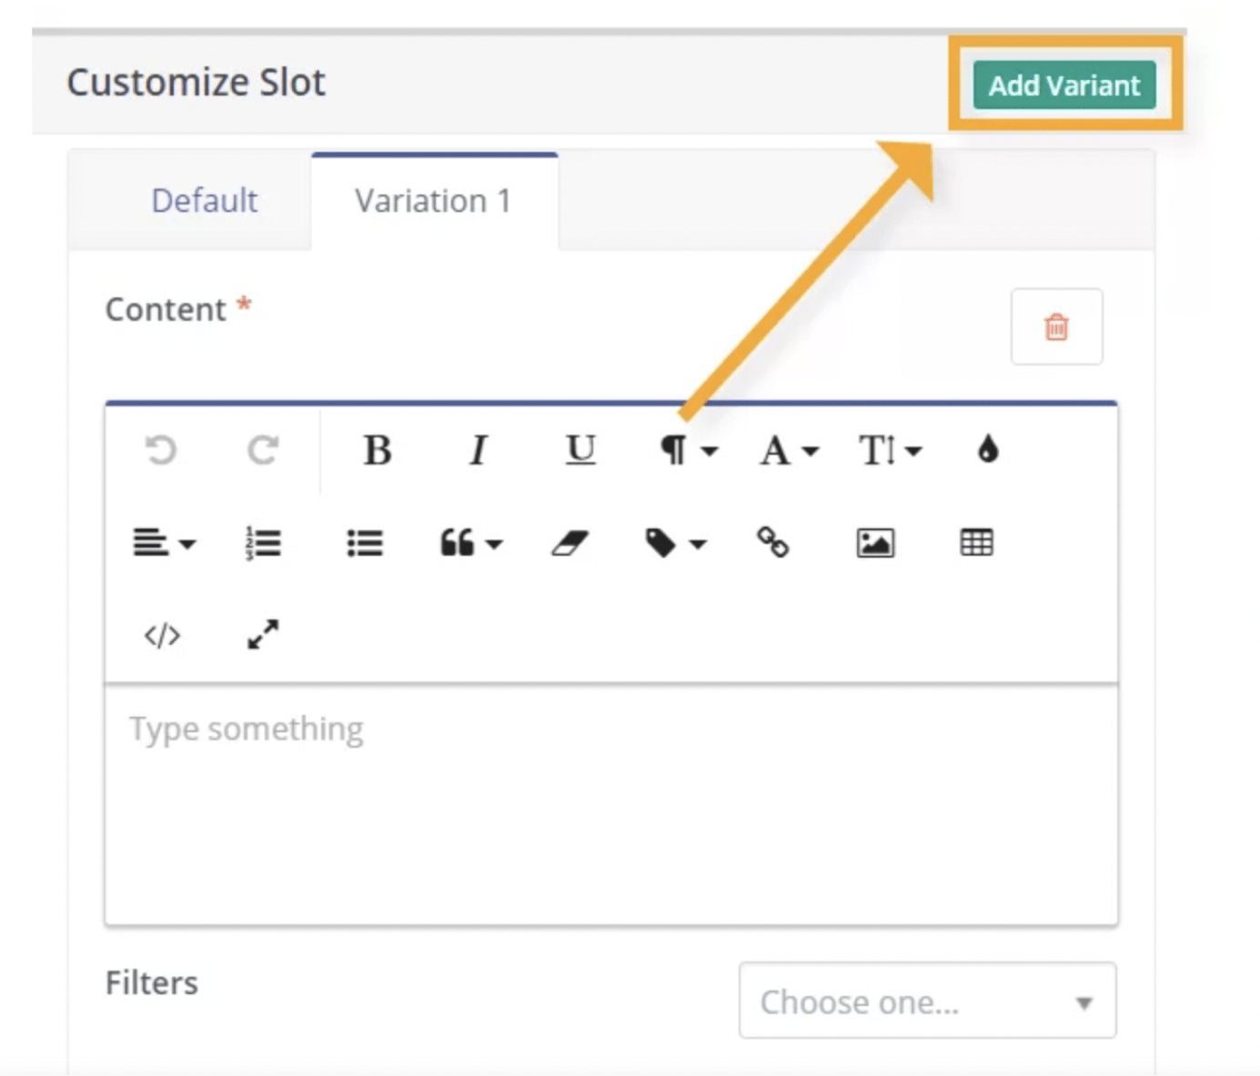Image resolution: width=1260 pixels, height=1076 pixels.
Task: Open the text alignment dropdown
Action: click(x=164, y=543)
